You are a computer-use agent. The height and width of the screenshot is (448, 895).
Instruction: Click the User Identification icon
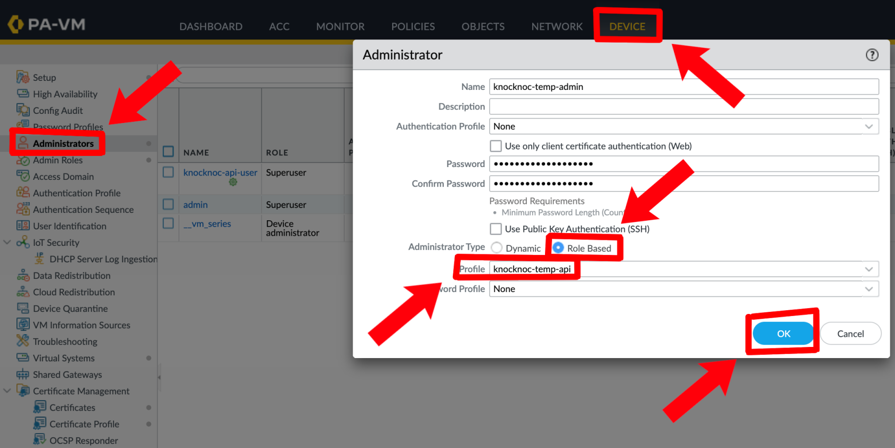point(22,226)
